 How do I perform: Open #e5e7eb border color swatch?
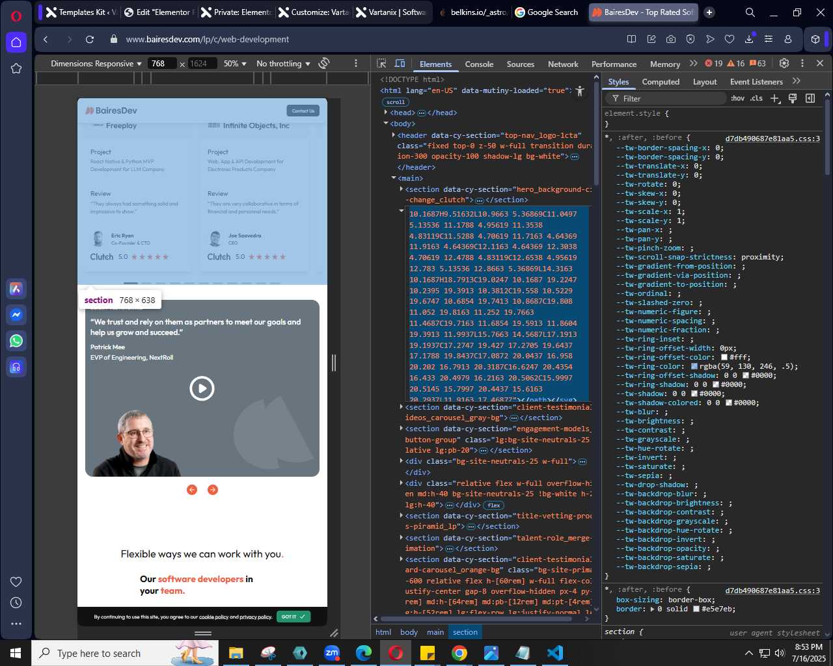(x=696, y=609)
